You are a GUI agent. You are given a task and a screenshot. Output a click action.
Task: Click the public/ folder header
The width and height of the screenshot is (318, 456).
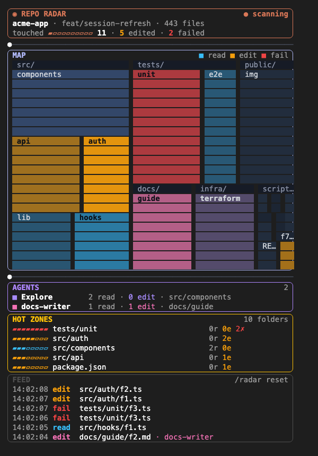coord(267,65)
